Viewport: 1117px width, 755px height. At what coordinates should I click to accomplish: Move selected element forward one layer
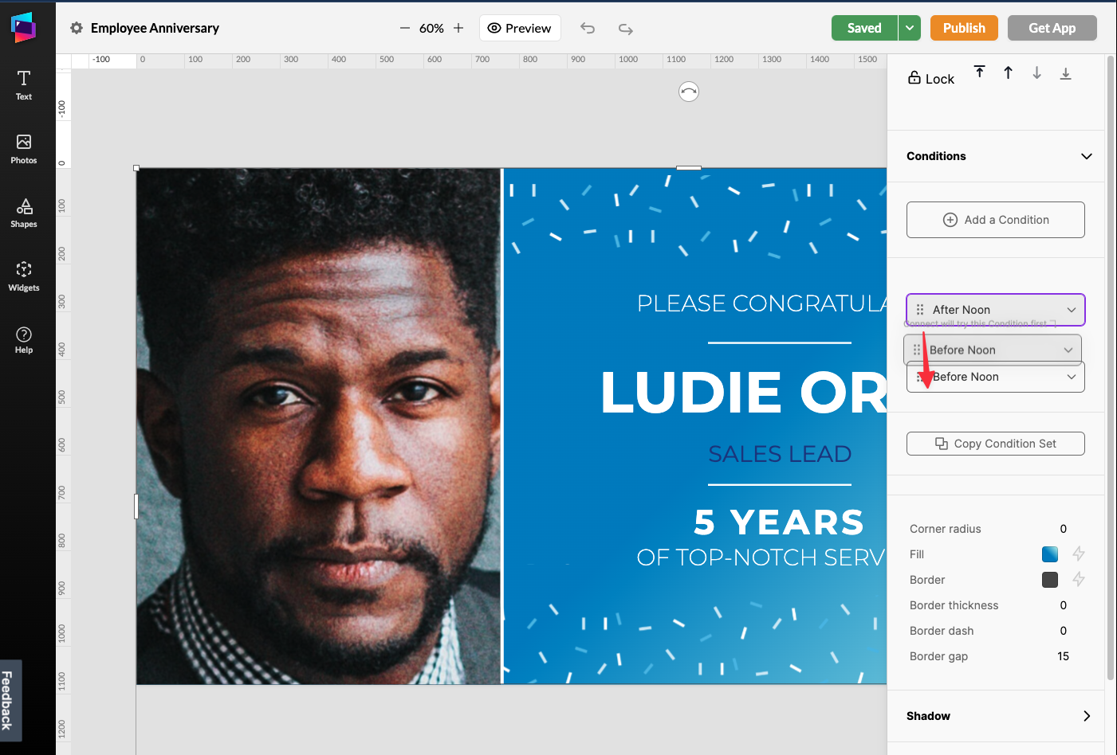point(1009,72)
